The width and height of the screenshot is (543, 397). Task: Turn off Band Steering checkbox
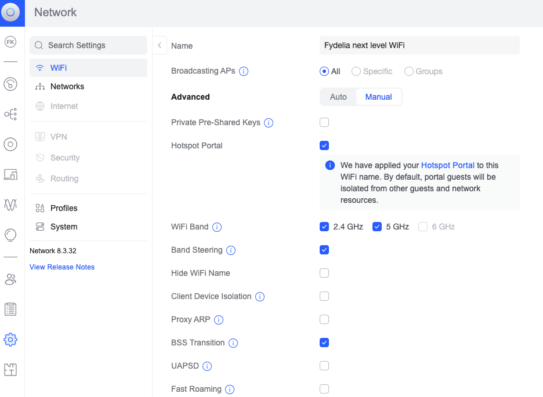click(x=324, y=250)
